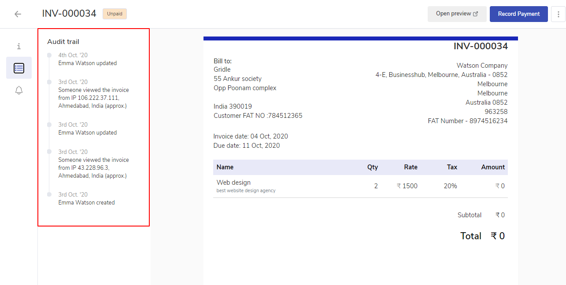The height and width of the screenshot is (285, 566).
Task: Click the Watson Company name in invoice
Action: [x=482, y=66]
